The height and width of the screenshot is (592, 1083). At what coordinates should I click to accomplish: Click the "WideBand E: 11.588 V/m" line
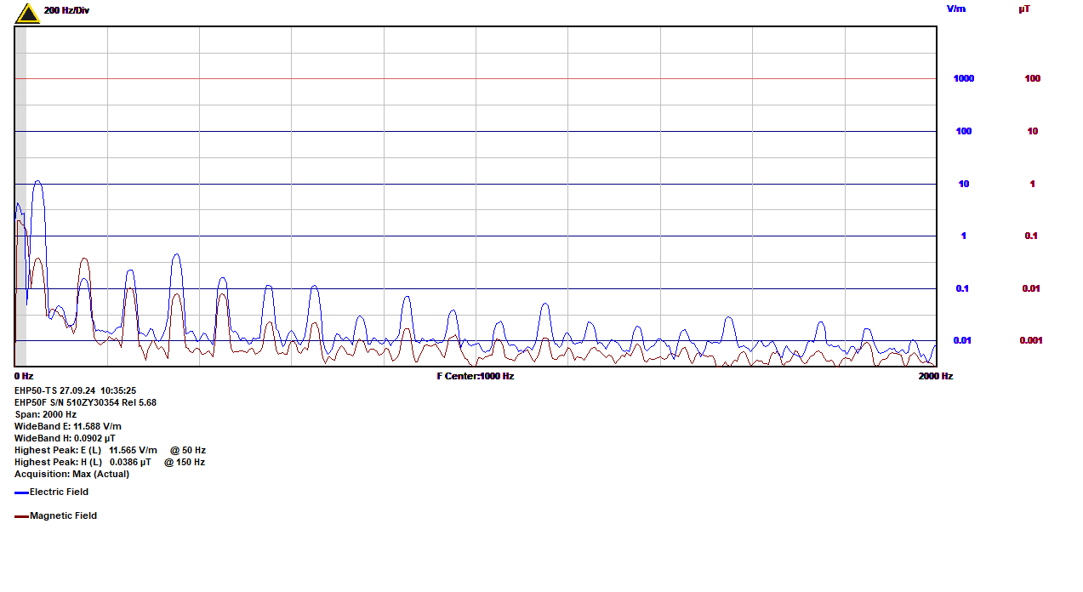(68, 426)
